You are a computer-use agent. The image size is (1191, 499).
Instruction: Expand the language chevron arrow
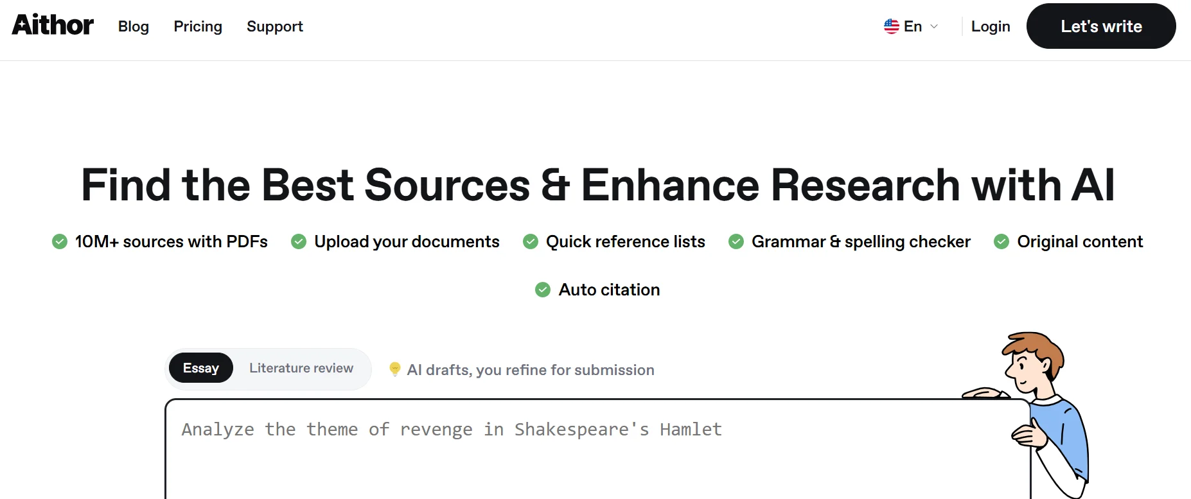pyautogui.click(x=934, y=26)
